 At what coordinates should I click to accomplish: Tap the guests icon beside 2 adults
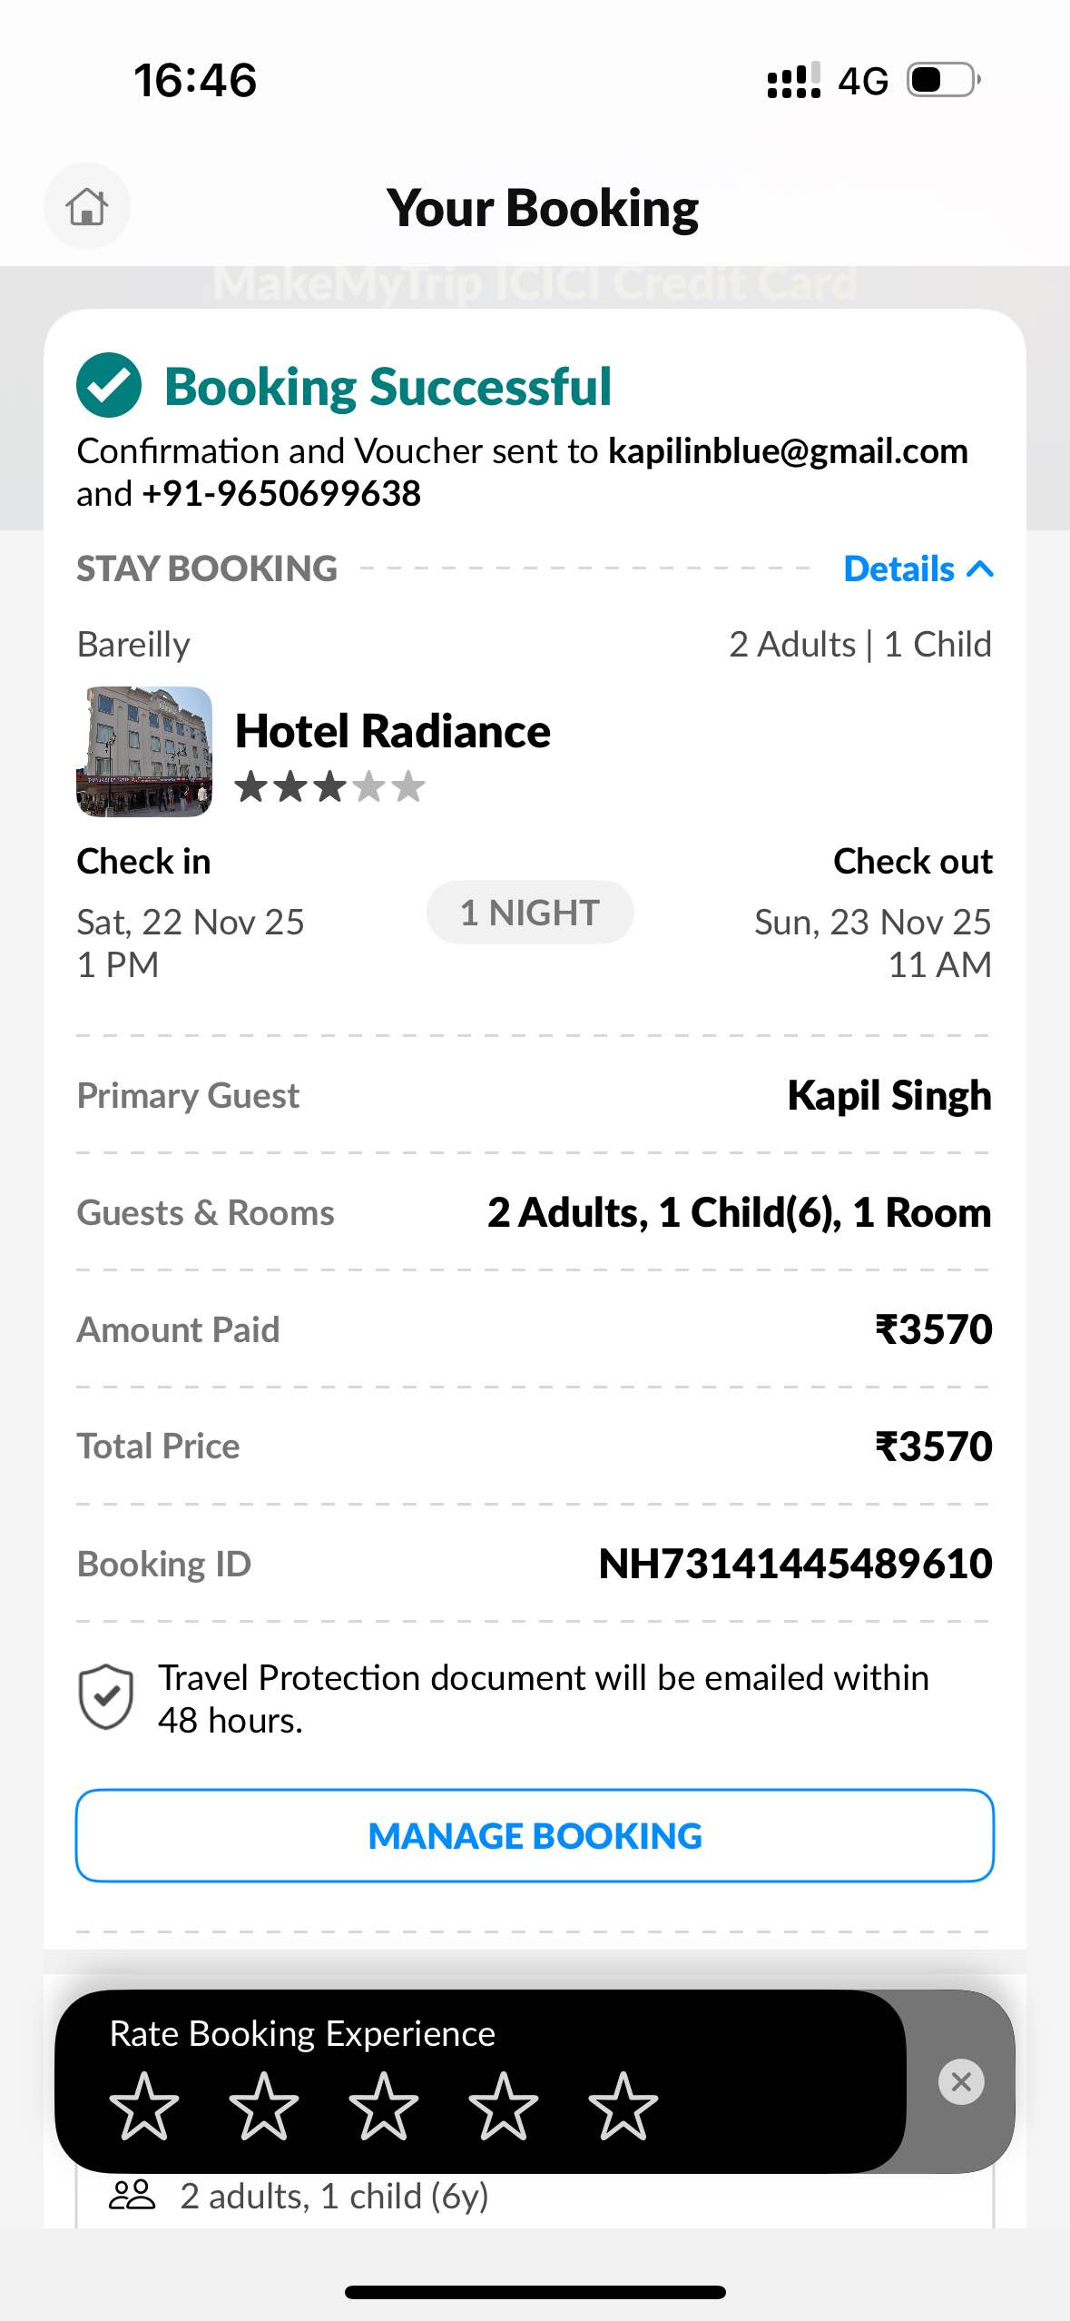click(133, 2195)
